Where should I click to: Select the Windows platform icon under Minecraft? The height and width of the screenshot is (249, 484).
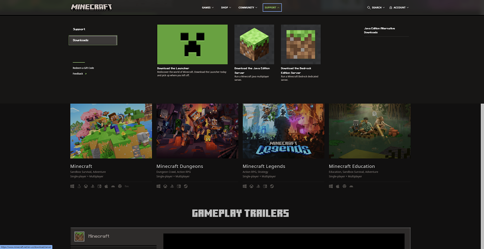pyautogui.click(x=72, y=186)
